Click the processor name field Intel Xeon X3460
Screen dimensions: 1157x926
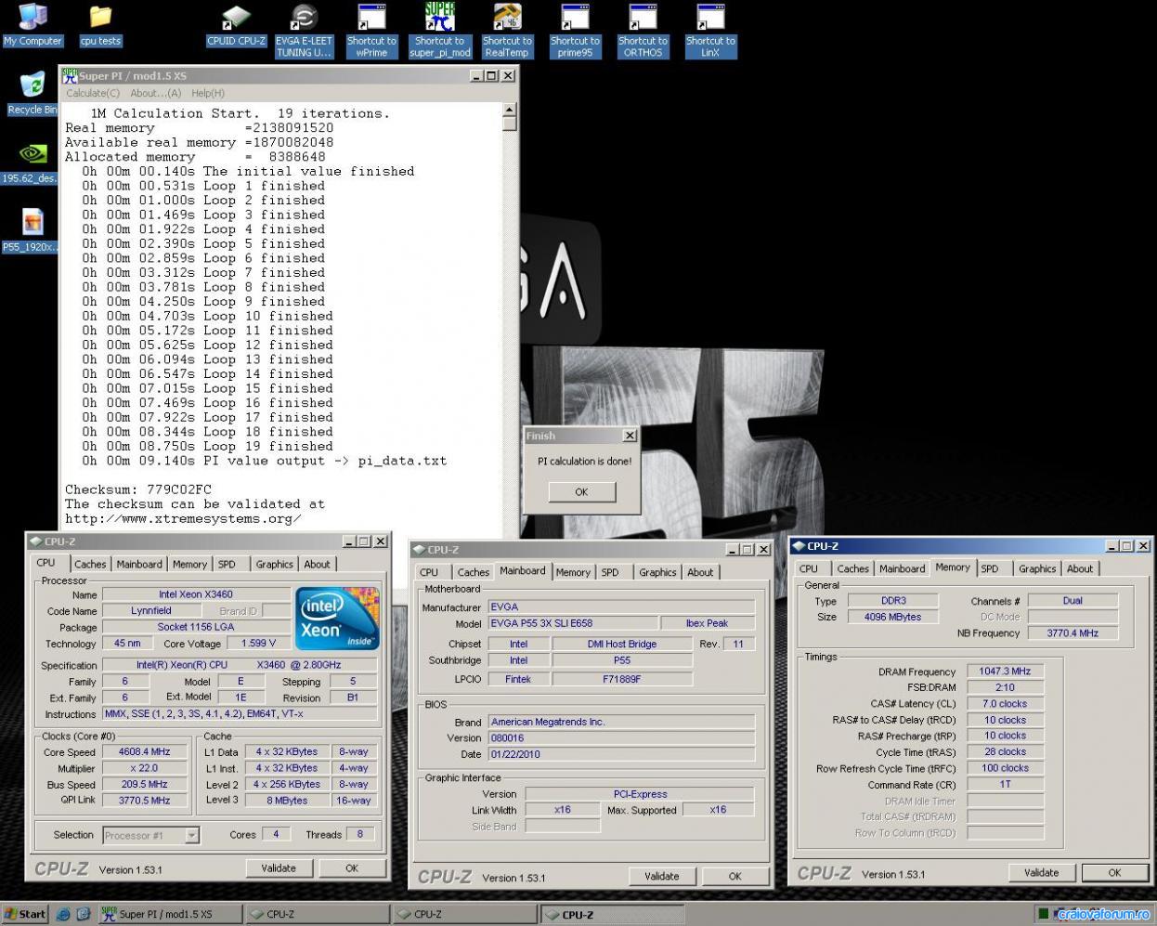point(196,594)
